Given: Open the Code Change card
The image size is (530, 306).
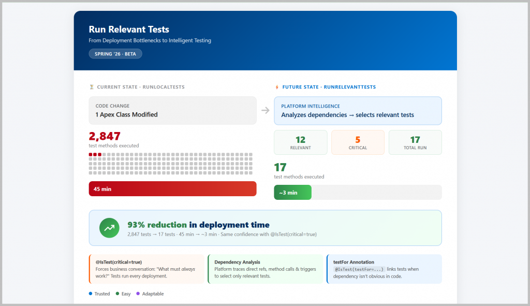Looking at the screenshot, I should (x=172, y=110).
